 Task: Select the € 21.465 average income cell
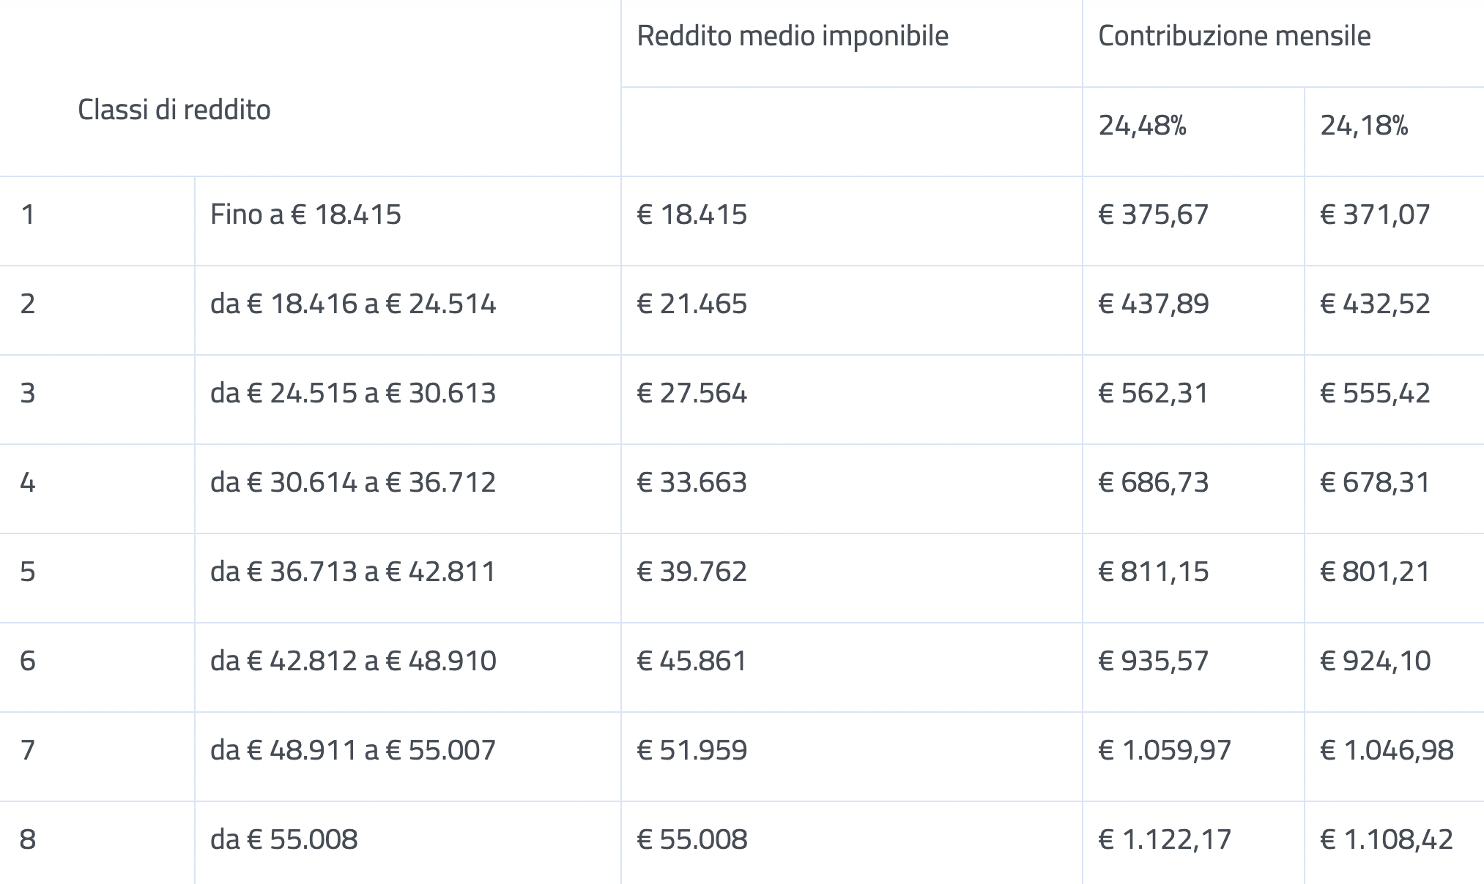[692, 304]
